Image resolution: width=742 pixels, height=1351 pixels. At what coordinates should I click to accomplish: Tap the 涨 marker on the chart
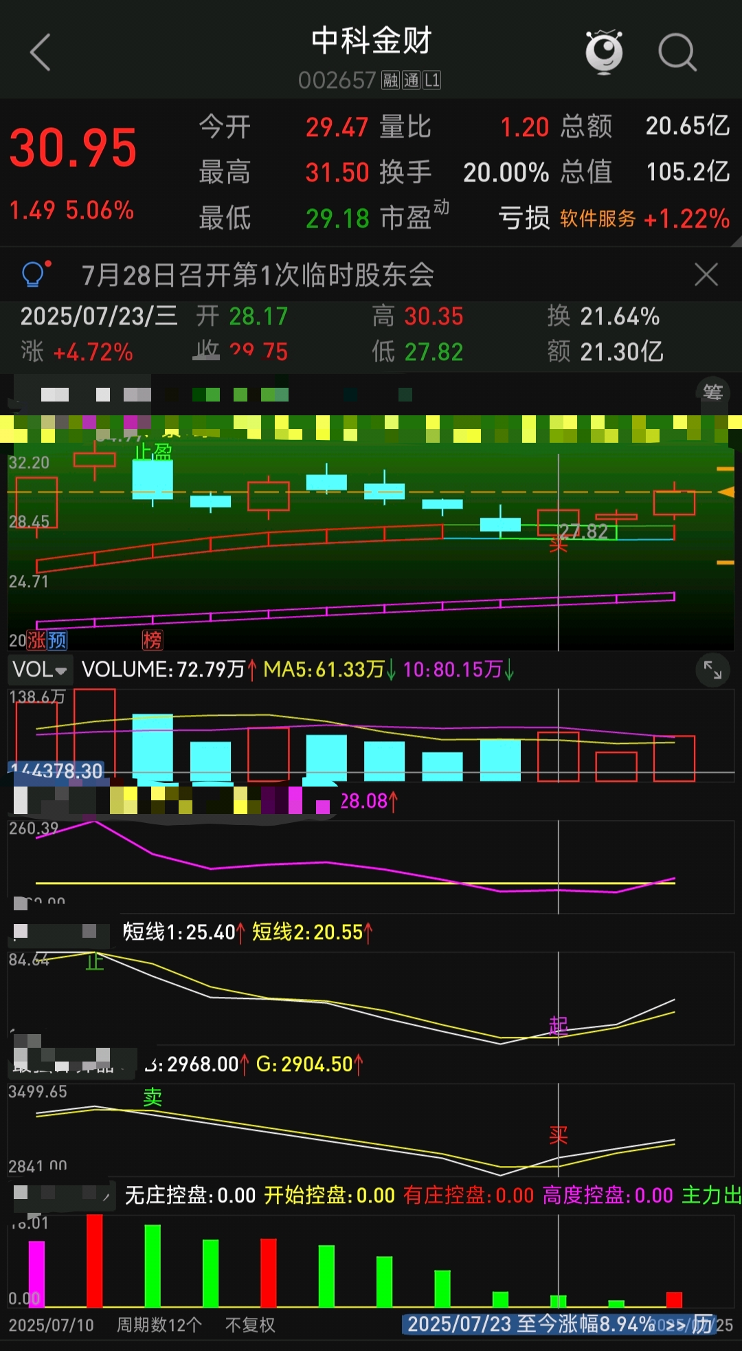point(36,641)
